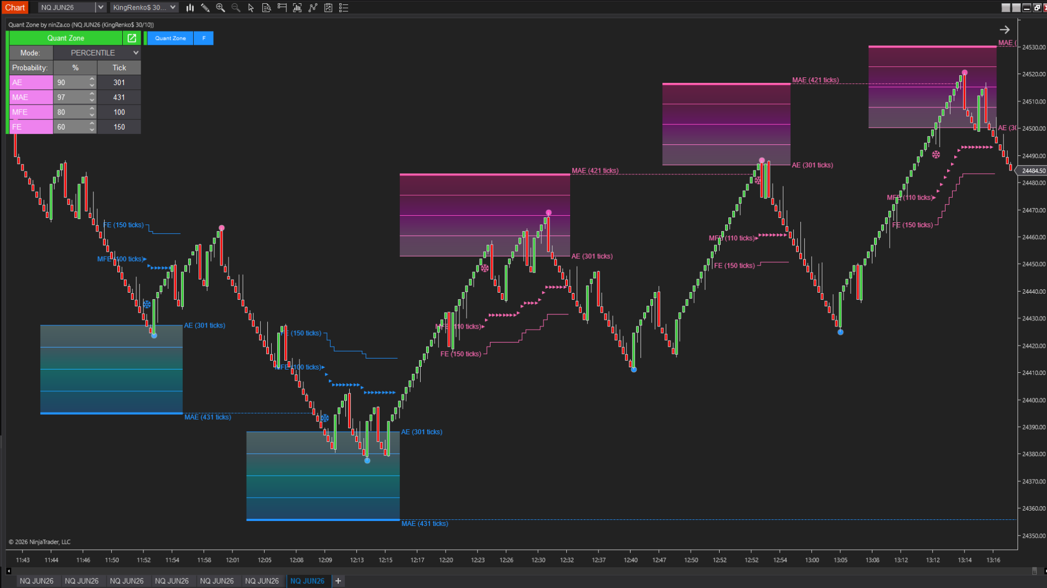This screenshot has height=588, width=1047.
Task: Switch to the first NQ JUN26 tab
Action: tap(37, 581)
